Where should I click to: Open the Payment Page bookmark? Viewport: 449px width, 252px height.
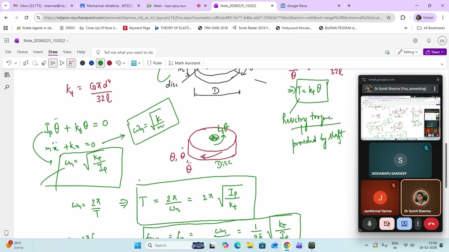coord(136,28)
